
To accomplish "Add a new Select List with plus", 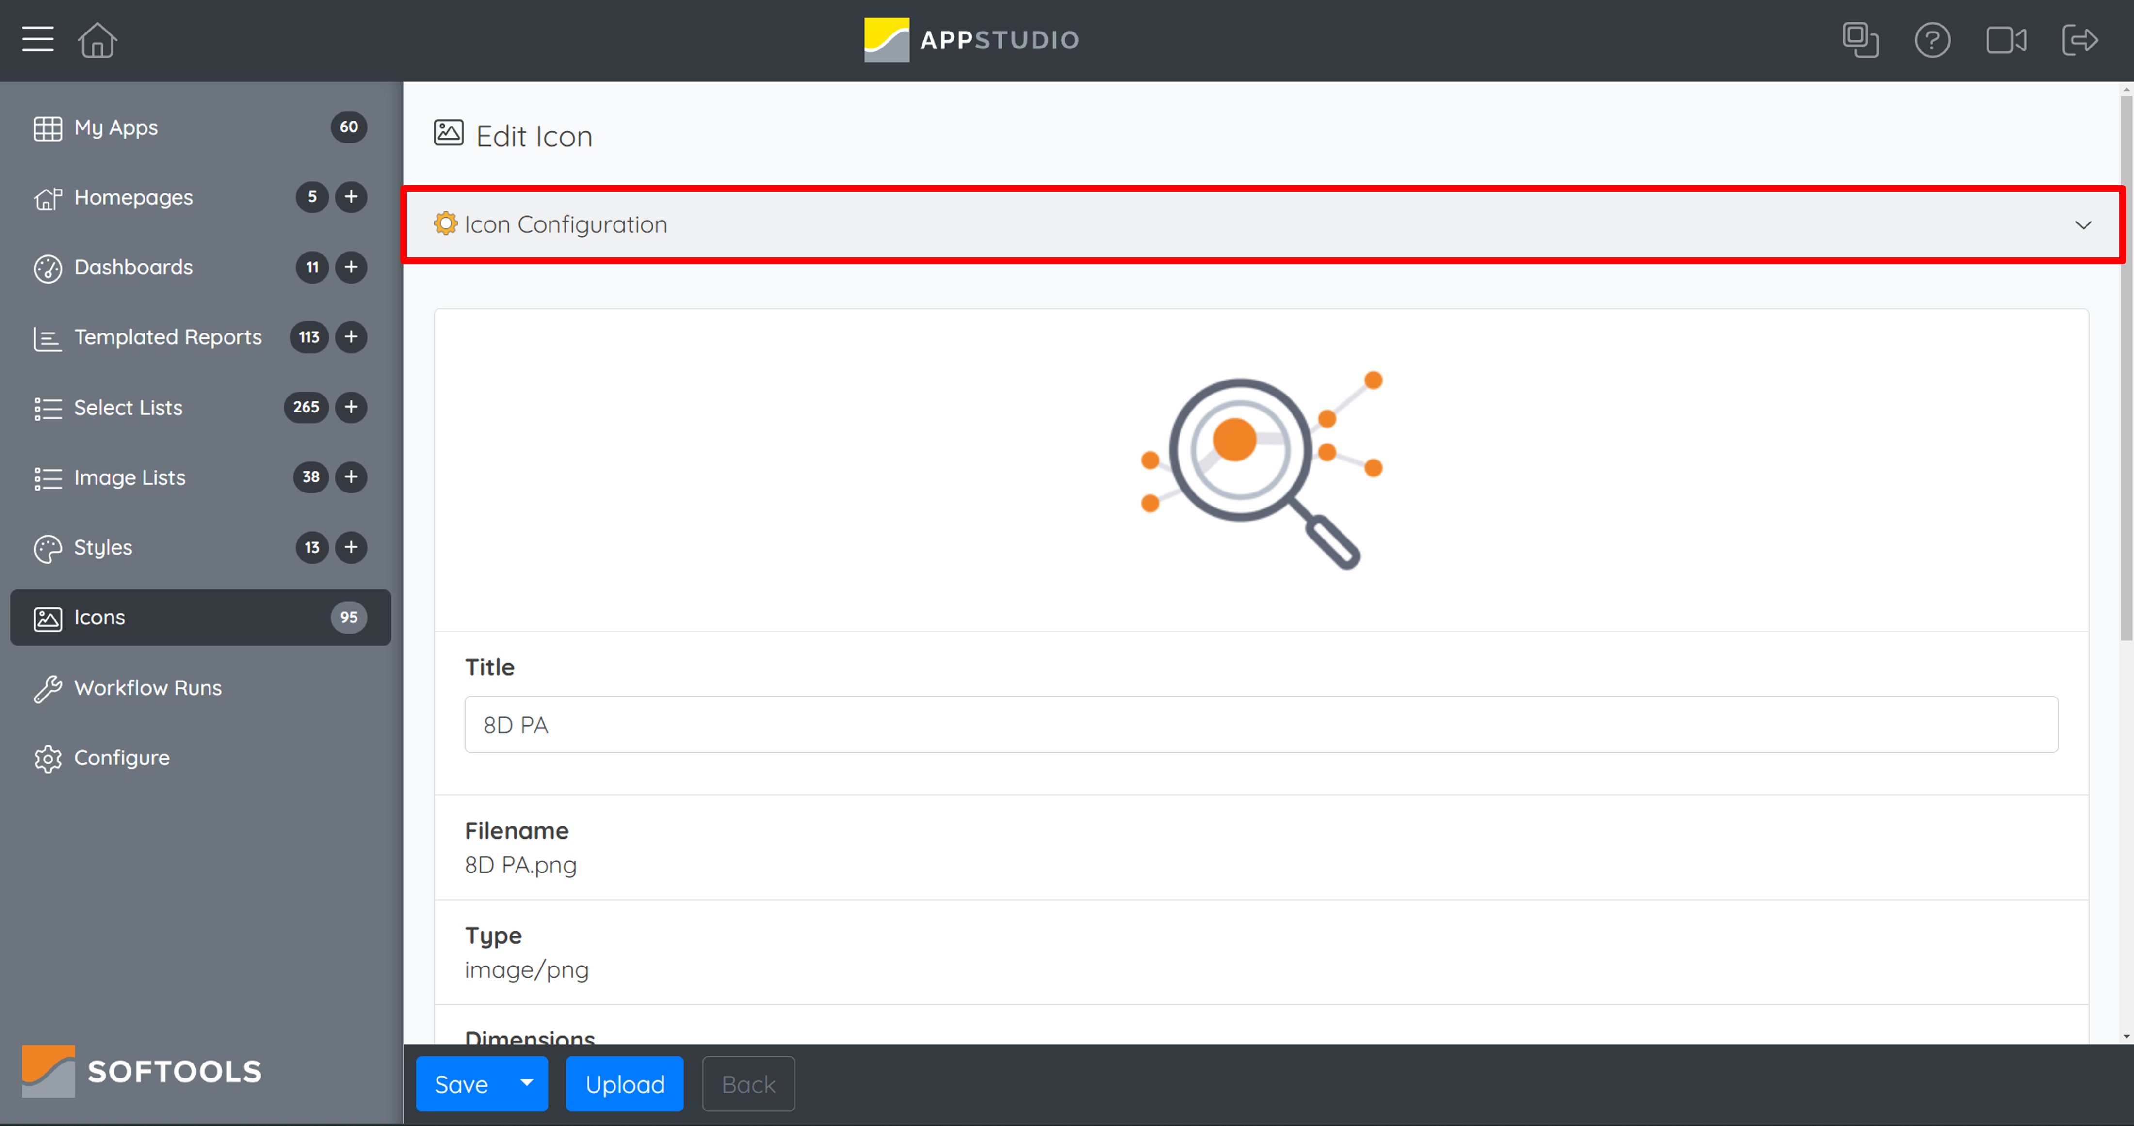I will 351,407.
